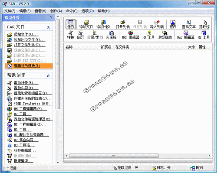Open the 报告 toolbar icon
The image size is (217, 173).
point(173,24)
